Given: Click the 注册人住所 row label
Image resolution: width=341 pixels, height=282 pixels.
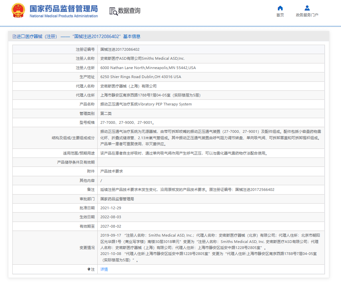Looking at the screenshot, I should [85, 68].
